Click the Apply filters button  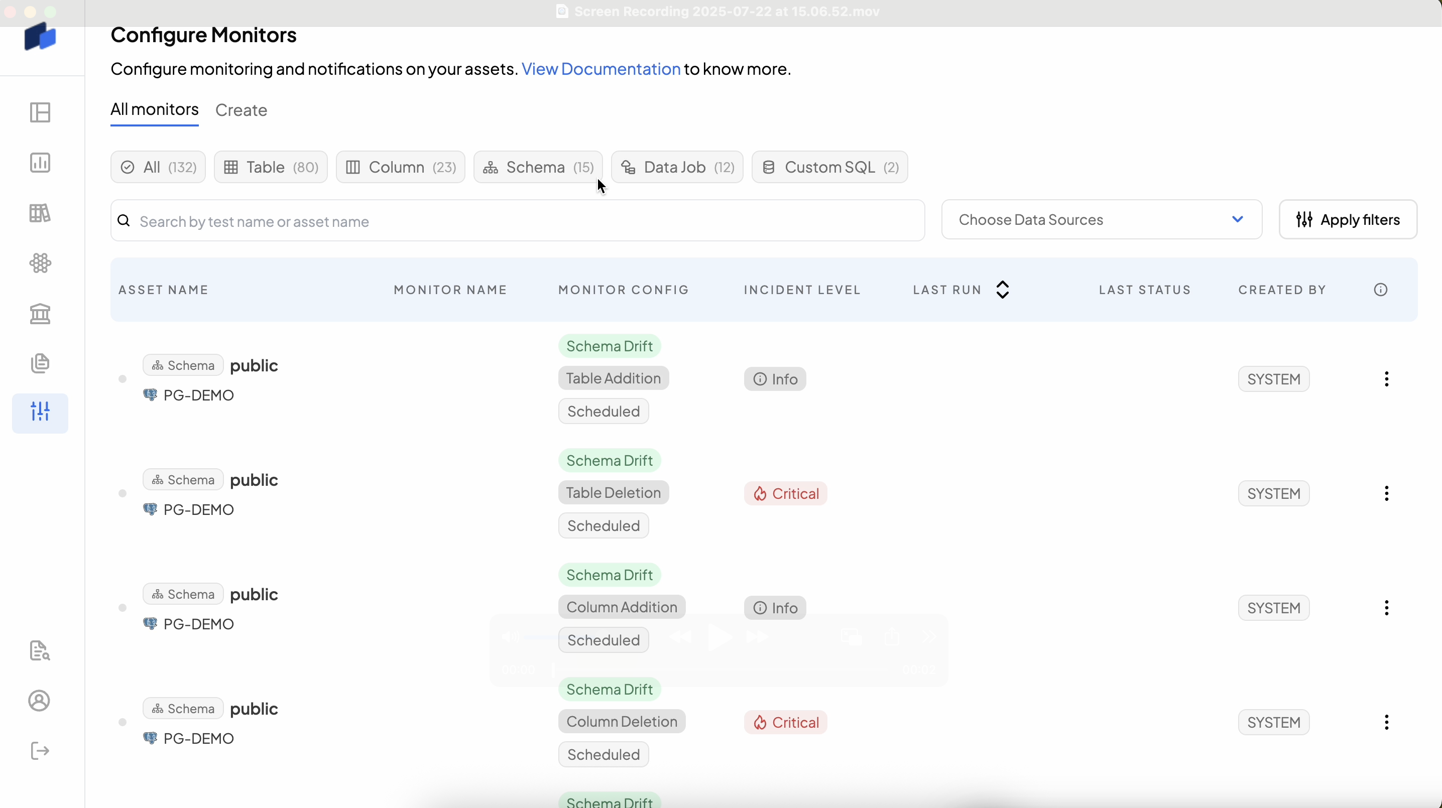1348,220
